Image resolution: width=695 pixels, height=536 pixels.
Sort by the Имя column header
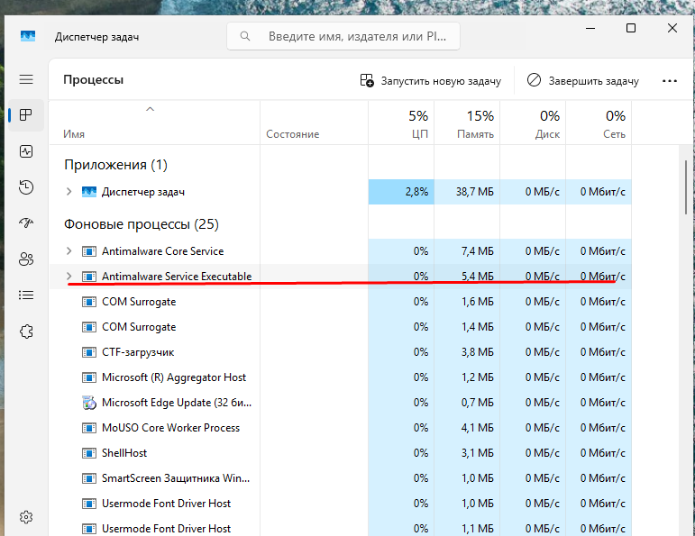154,123
